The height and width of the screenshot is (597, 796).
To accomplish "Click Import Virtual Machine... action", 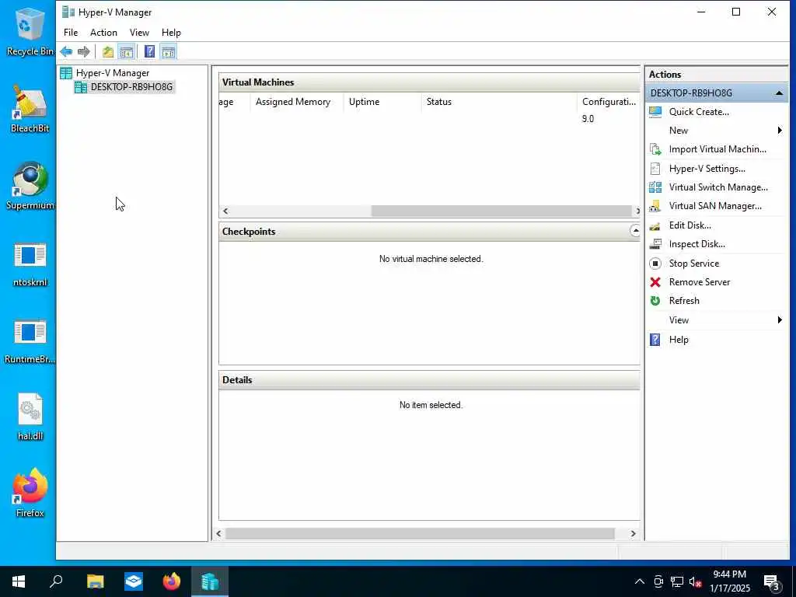I will pyautogui.click(x=717, y=149).
